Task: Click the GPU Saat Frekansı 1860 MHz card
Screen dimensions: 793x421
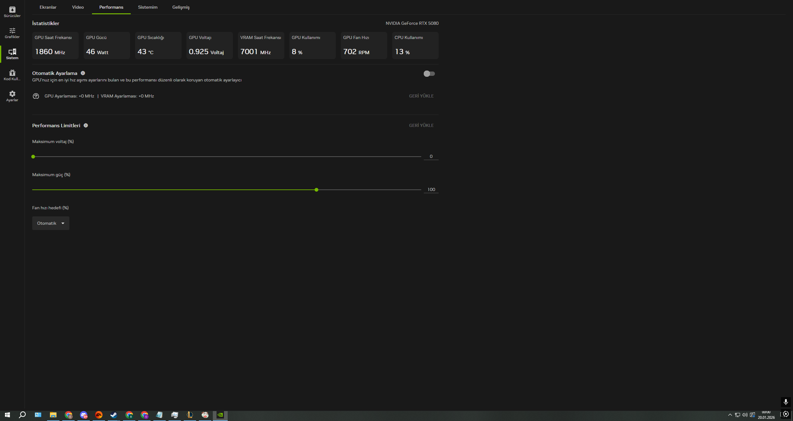Action: tap(55, 46)
